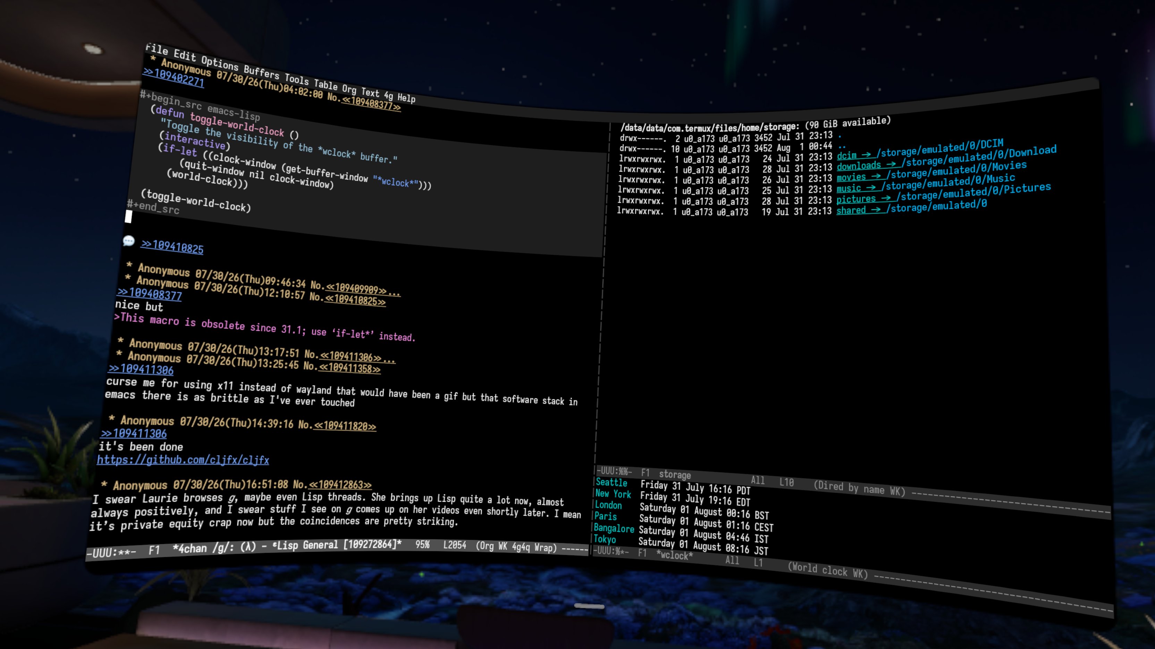1155x649 pixels.
Task: Click the speech bubble icon beside >>109410825
Action: click(x=128, y=241)
